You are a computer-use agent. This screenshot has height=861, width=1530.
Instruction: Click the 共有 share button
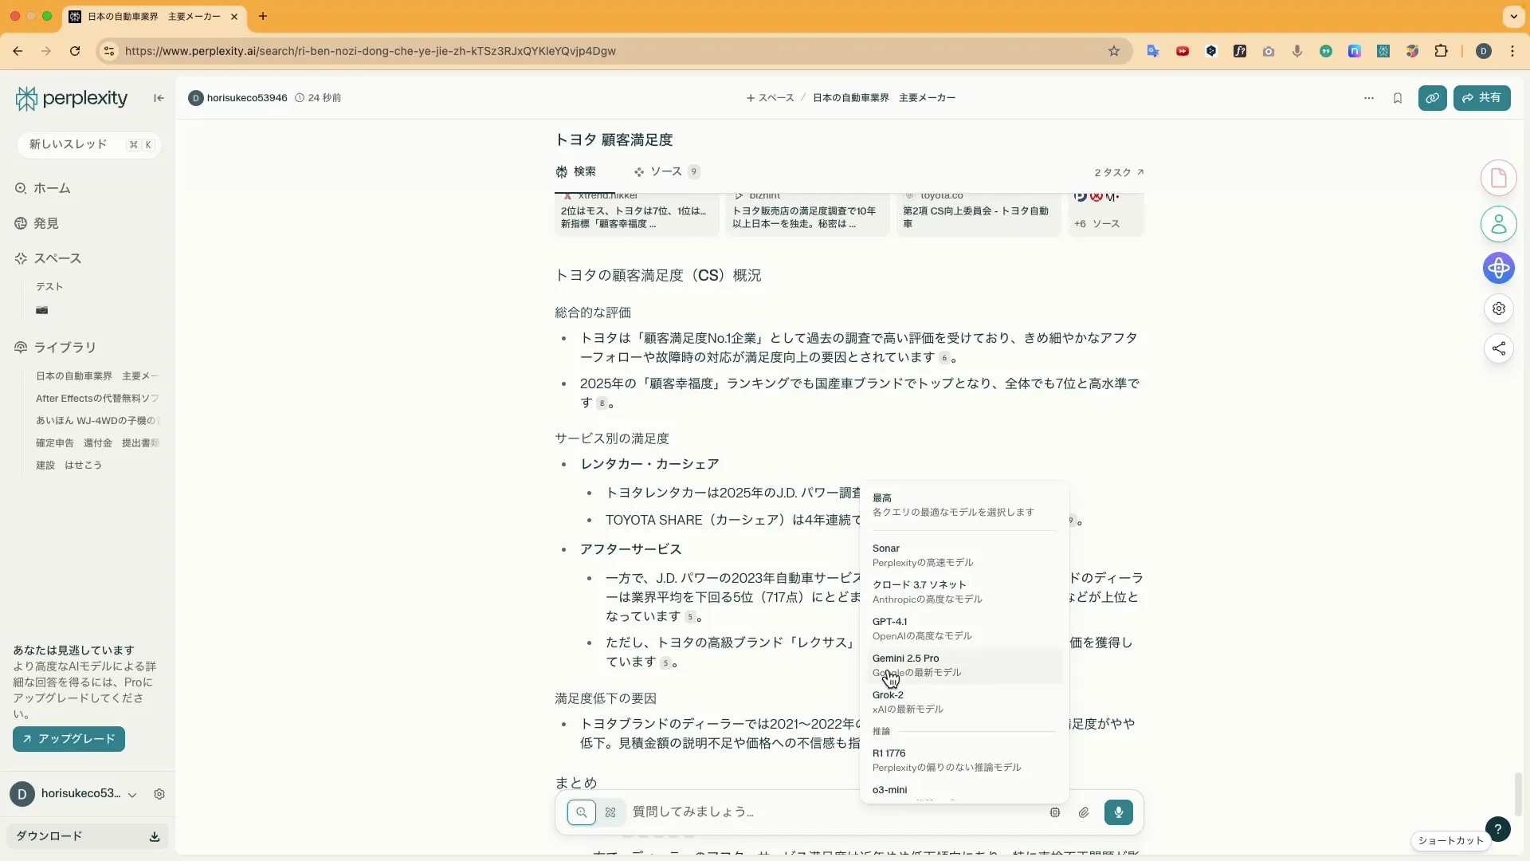[x=1482, y=98]
